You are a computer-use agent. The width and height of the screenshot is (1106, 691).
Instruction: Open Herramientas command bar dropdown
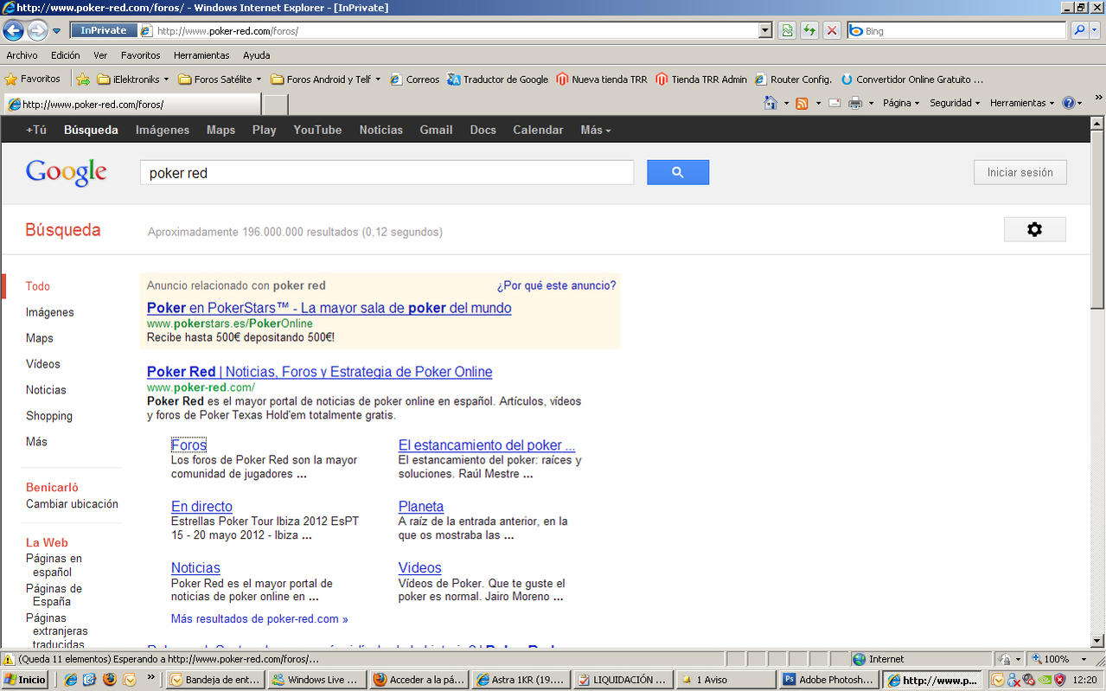pos(1021,103)
